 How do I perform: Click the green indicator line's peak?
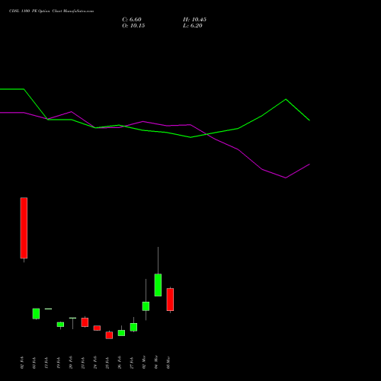click(286, 99)
